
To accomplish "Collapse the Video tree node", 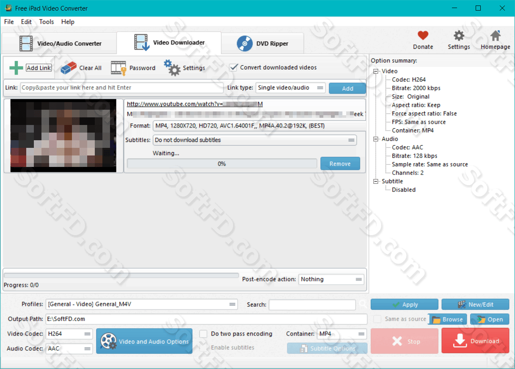I will 376,71.
